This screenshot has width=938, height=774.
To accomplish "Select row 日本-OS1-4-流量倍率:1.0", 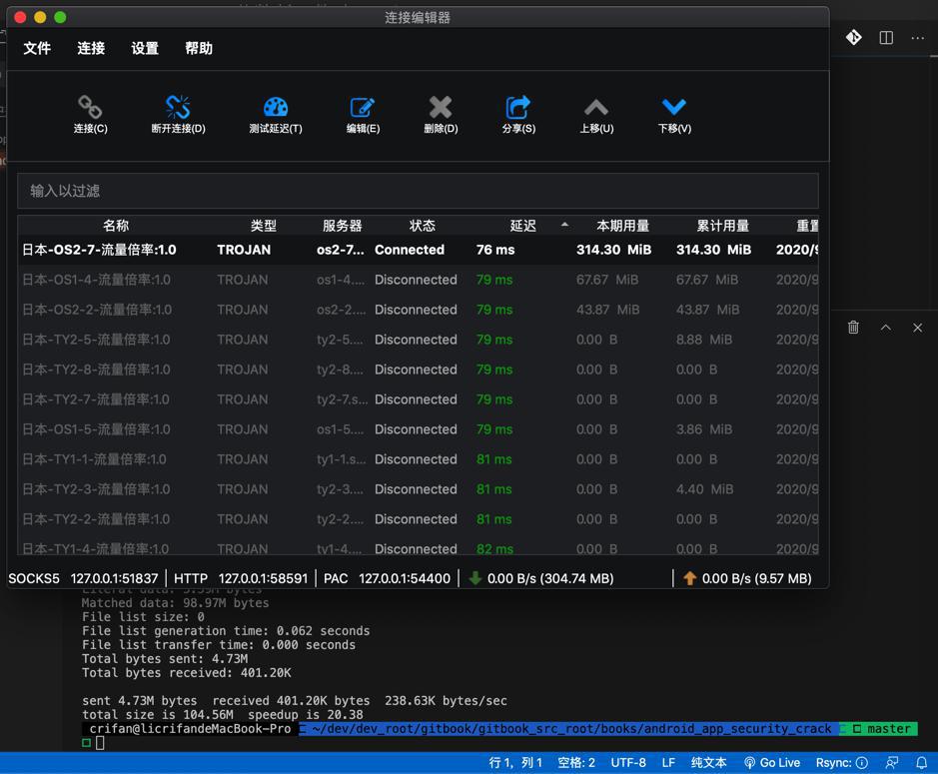I will point(418,280).
